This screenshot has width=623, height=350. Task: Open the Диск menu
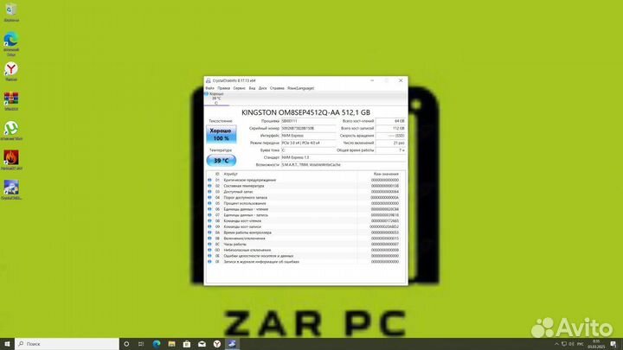pos(263,88)
